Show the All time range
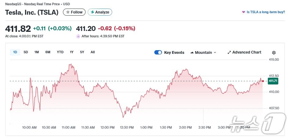The image size is (290, 138). [x=93, y=52]
